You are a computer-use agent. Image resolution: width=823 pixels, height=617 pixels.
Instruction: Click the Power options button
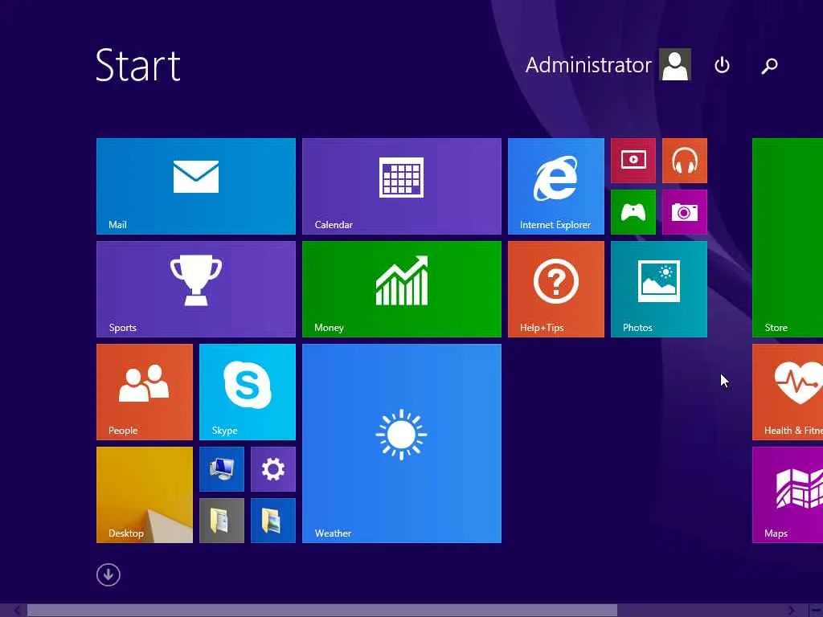pos(722,65)
